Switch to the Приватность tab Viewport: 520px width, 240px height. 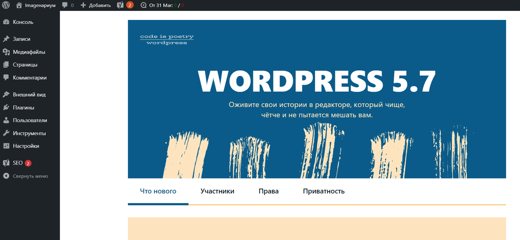[324, 191]
